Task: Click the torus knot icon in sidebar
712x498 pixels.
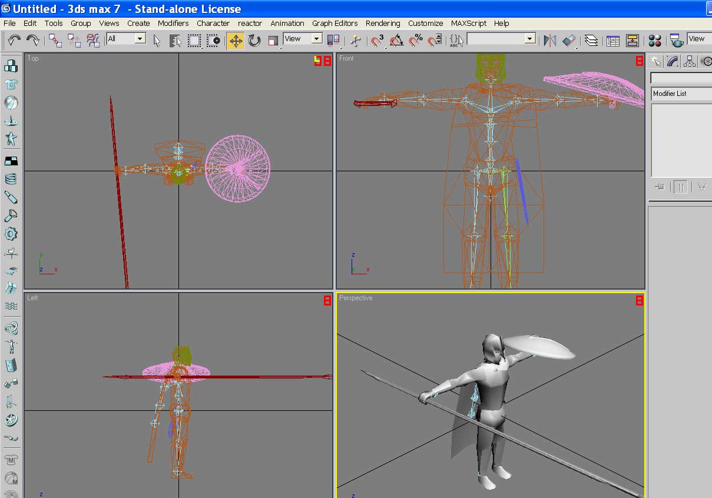Action: pyautogui.click(x=11, y=327)
